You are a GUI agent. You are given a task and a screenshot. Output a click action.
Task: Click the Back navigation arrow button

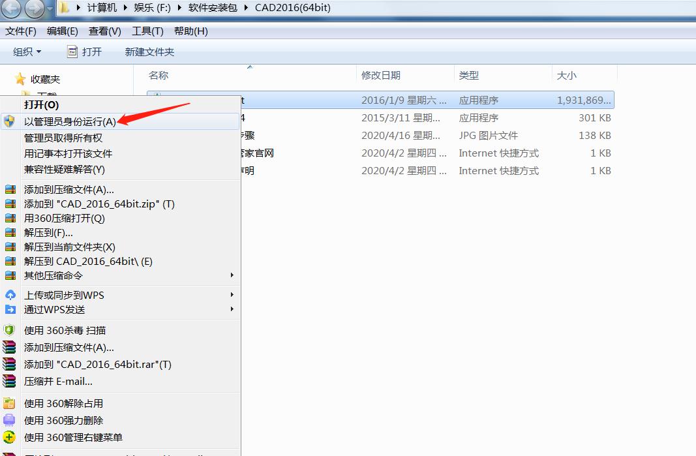point(12,8)
